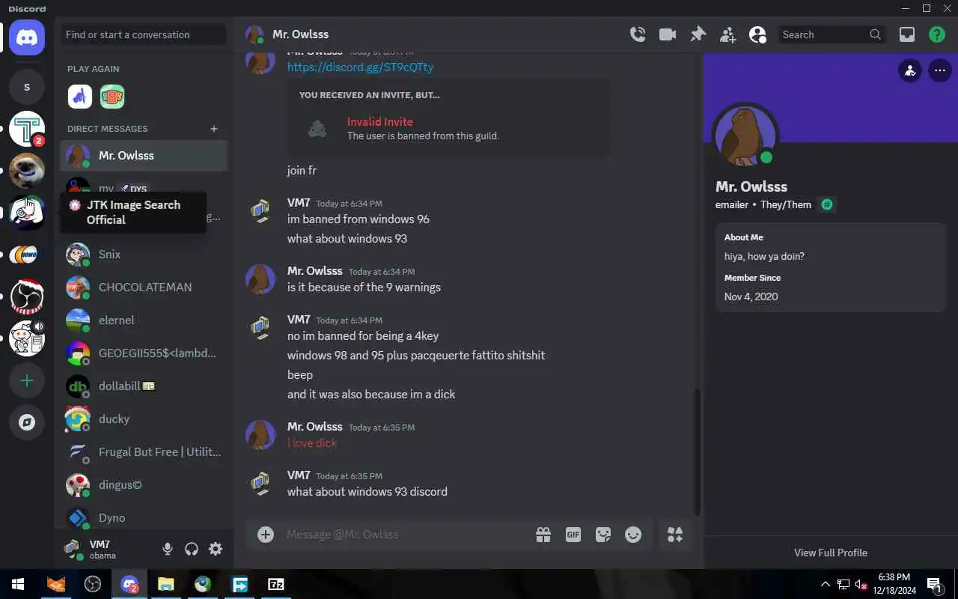Open Discord home direct messages button
Image resolution: width=958 pixels, height=599 pixels.
[27, 37]
